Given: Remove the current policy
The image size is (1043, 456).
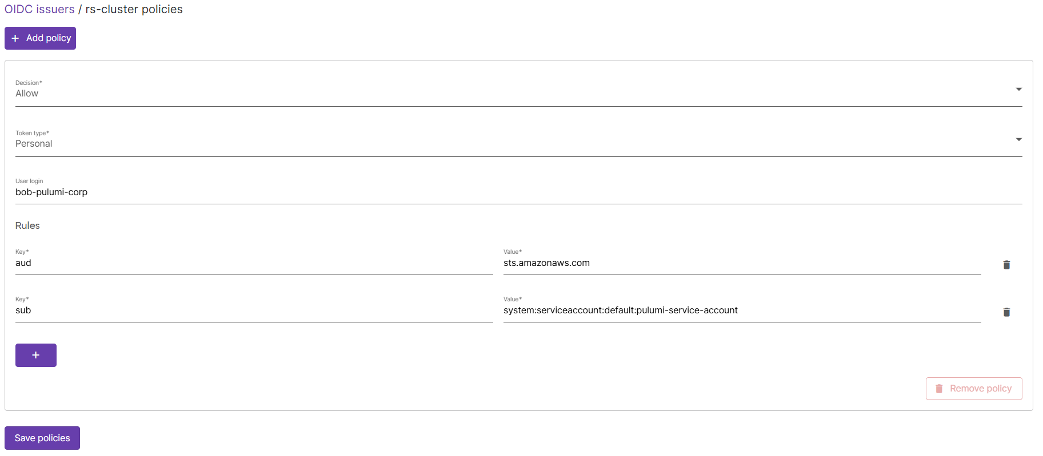Looking at the screenshot, I should pyautogui.click(x=974, y=388).
